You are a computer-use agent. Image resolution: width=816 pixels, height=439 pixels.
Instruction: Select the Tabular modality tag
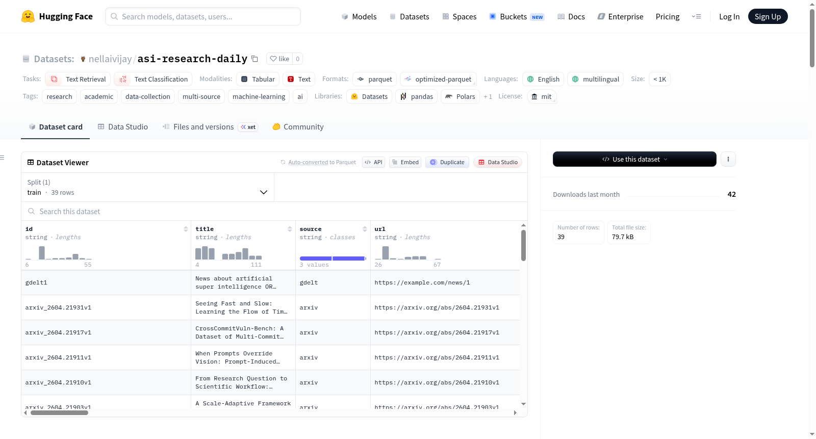pyautogui.click(x=258, y=79)
